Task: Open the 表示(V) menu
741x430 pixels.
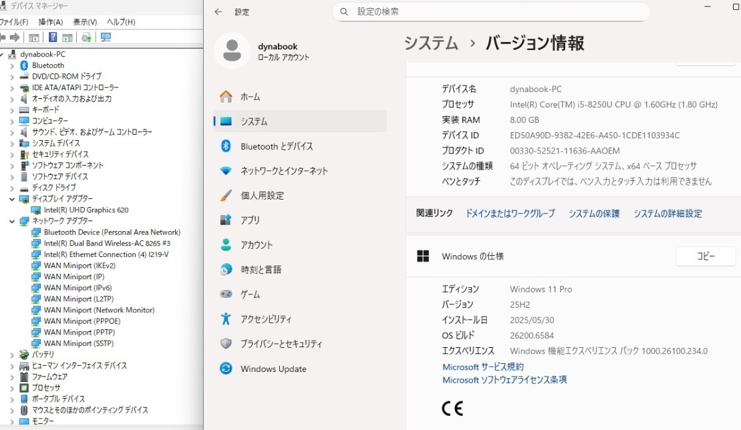Action: click(x=85, y=22)
